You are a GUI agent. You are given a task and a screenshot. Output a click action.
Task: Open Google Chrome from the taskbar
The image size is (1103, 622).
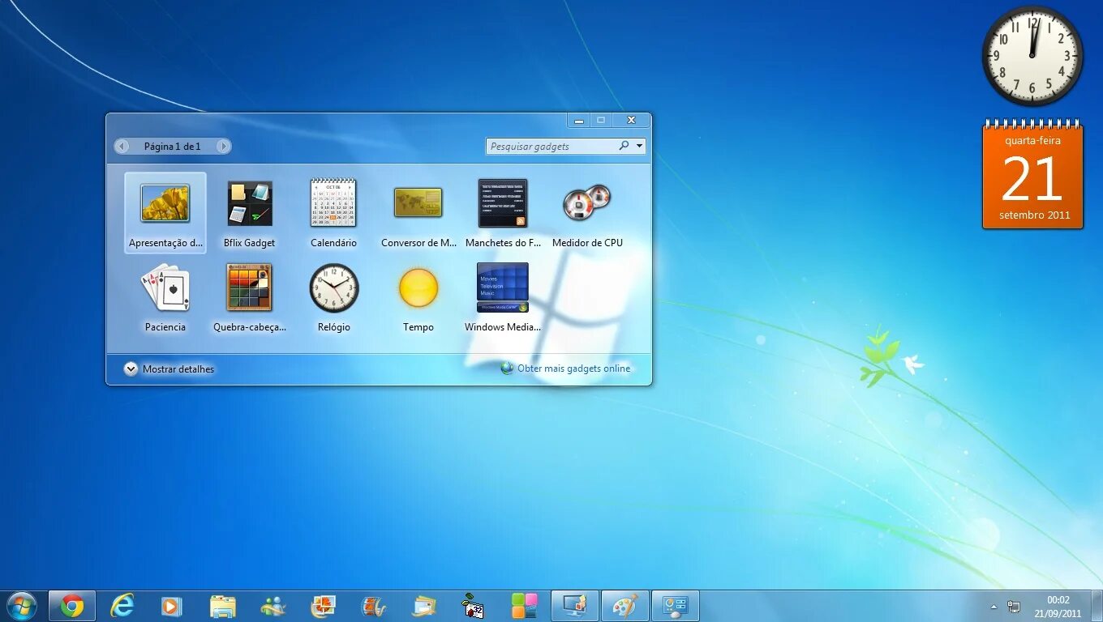(x=72, y=606)
